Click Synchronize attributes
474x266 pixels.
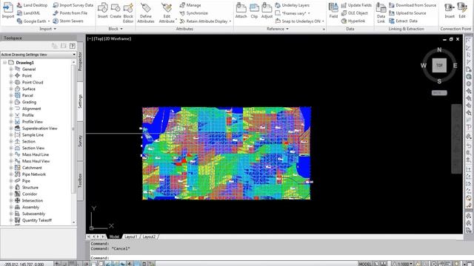[x=194, y=13]
